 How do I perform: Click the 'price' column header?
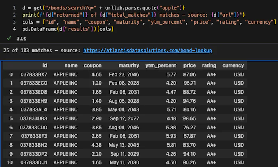[189, 65]
